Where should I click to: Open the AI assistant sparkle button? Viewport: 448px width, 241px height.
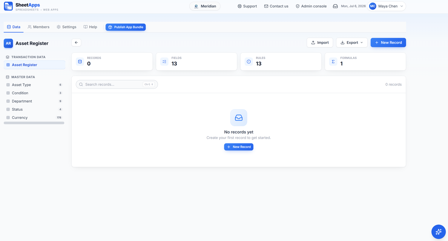pyautogui.click(x=438, y=232)
